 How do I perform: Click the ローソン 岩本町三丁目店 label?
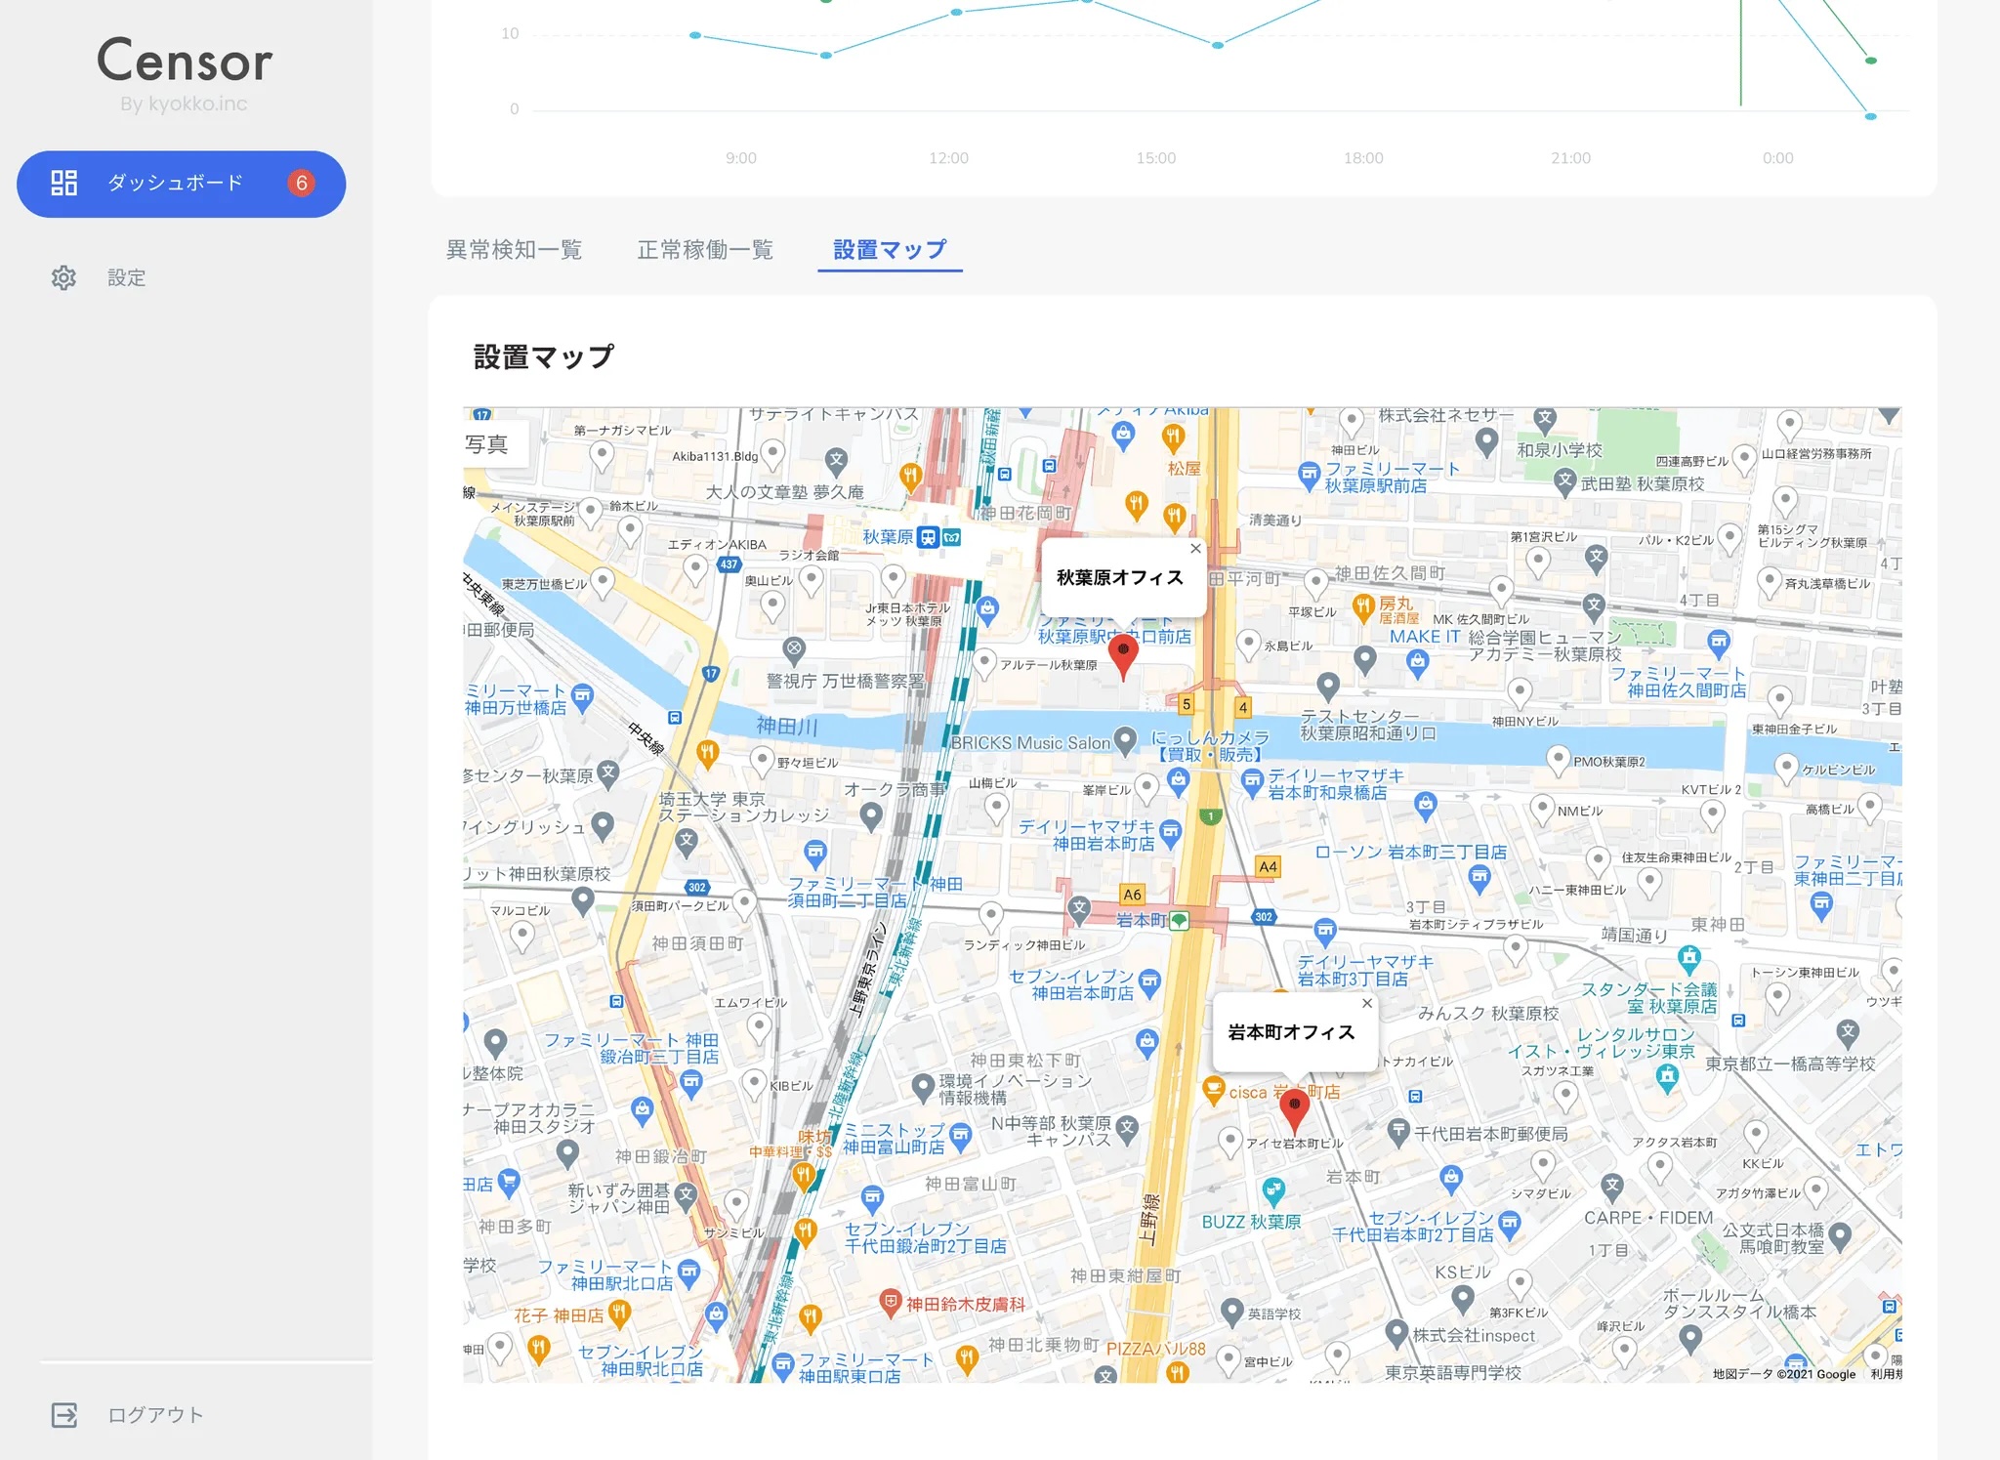[x=1410, y=852]
